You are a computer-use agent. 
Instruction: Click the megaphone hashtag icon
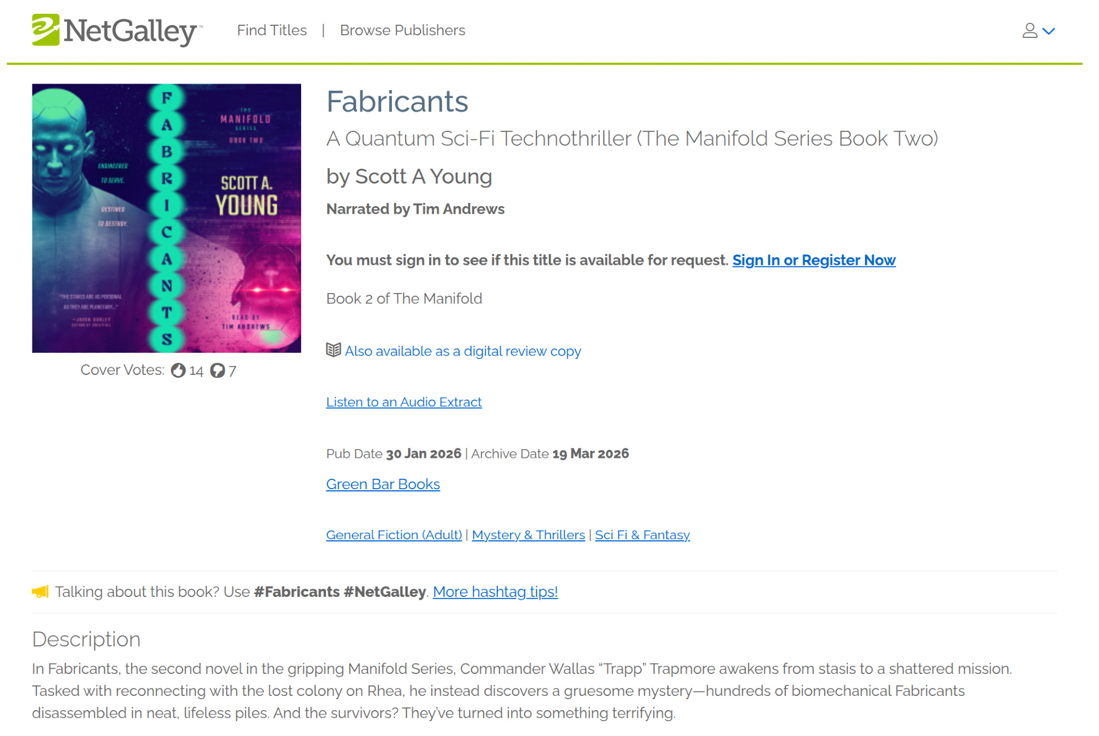pyautogui.click(x=40, y=591)
